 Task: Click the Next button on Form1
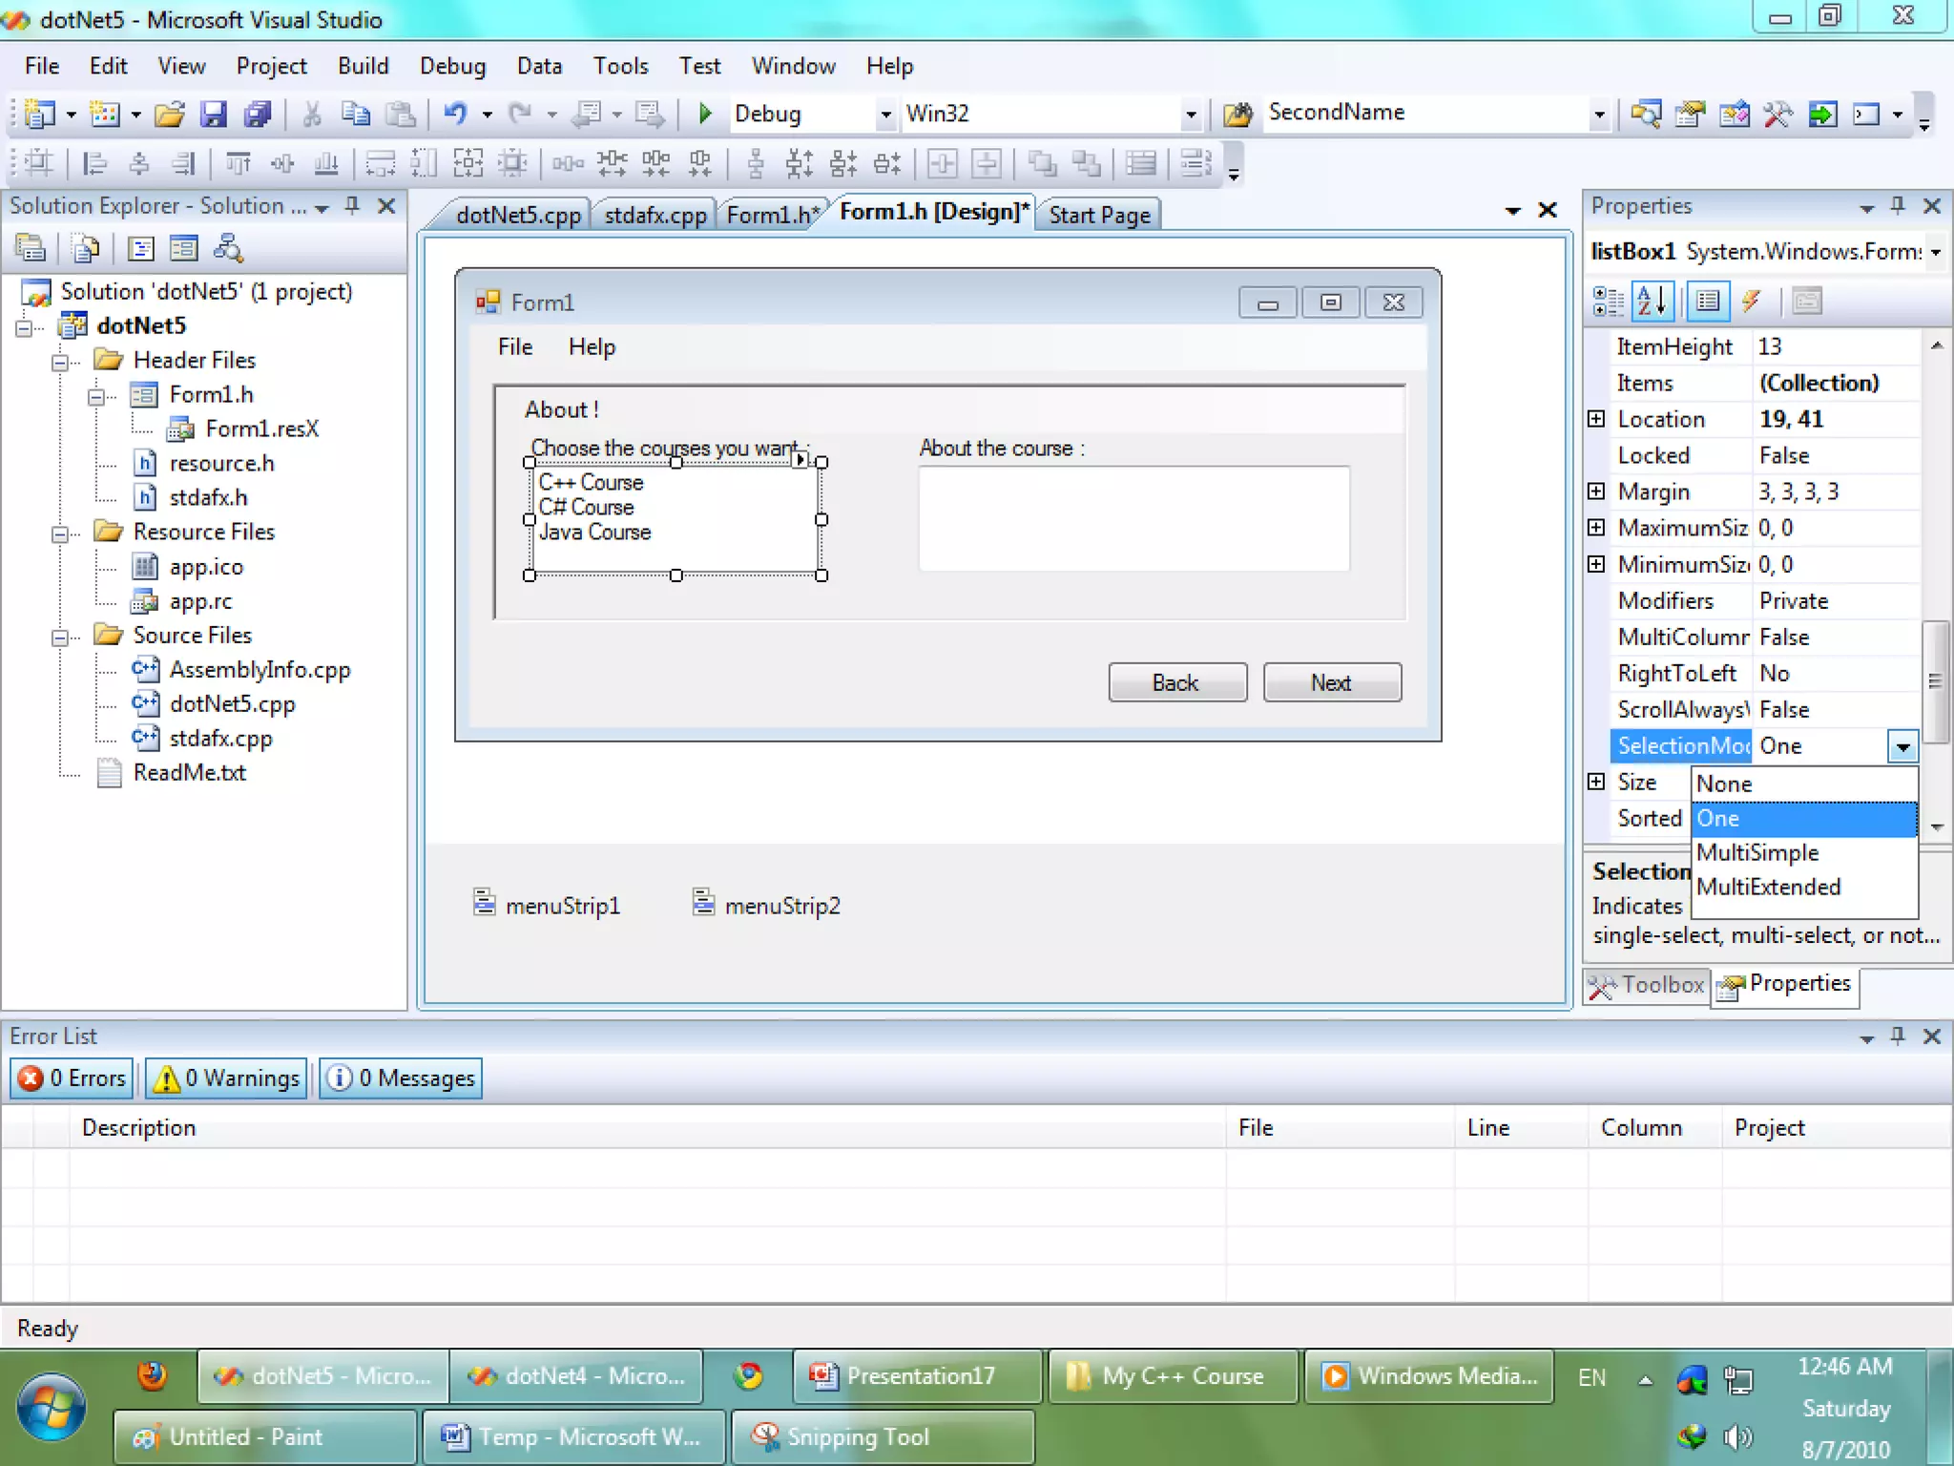click(1331, 682)
